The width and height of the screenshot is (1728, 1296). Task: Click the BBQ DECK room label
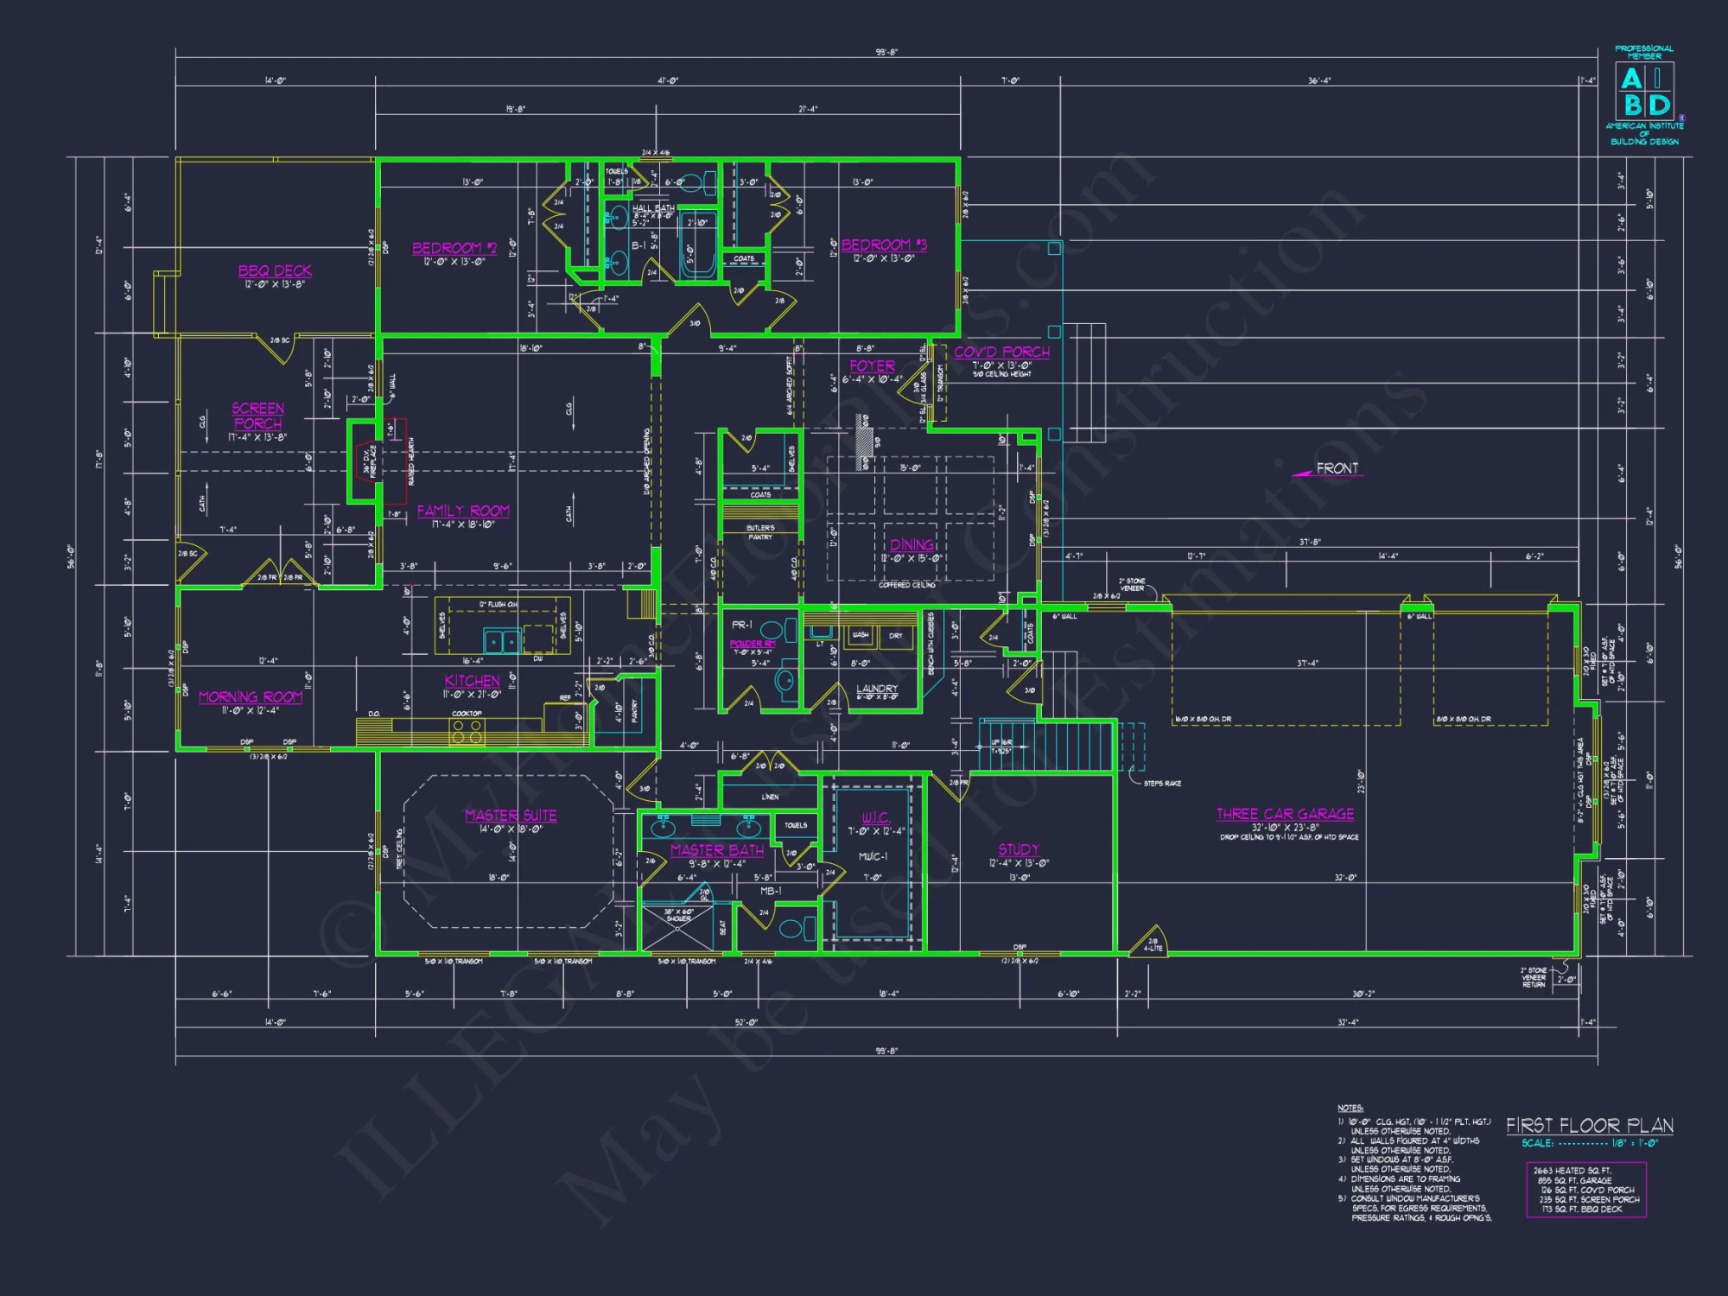pyautogui.click(x=275, y=270)
